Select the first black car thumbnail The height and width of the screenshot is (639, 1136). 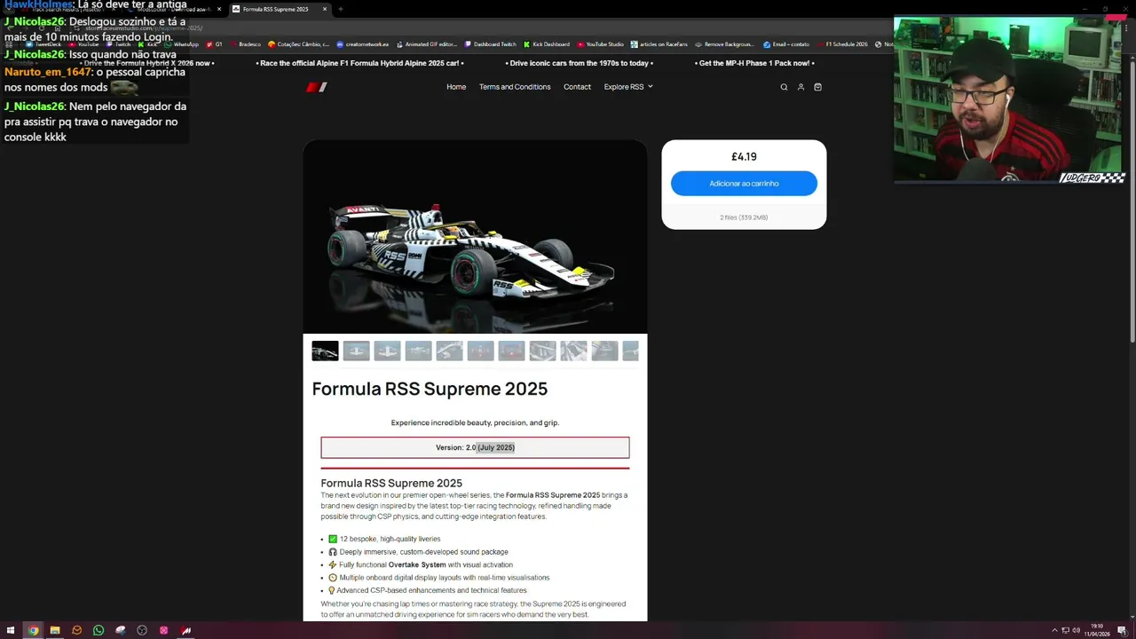[x=325, y=351]
